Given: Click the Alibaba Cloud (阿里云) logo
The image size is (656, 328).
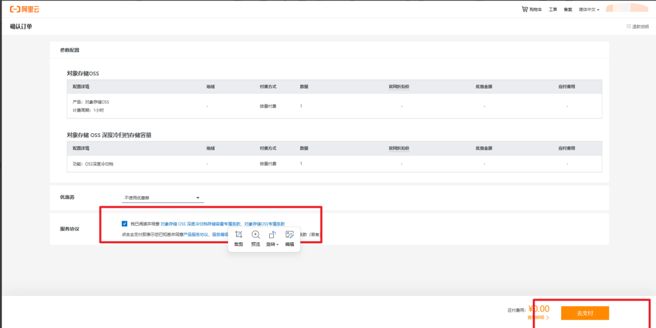Looking at the screenshot, I should pos(24,9).
